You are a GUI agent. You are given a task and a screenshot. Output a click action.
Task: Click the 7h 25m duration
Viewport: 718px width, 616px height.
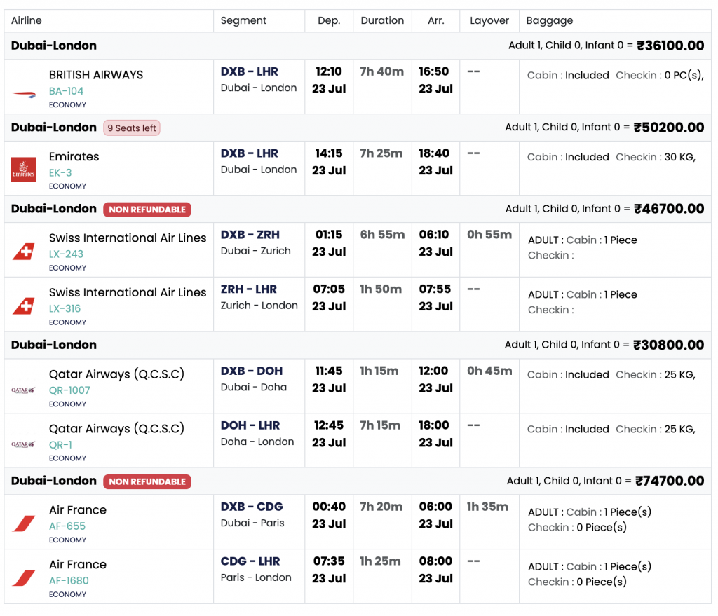point(381,153)
